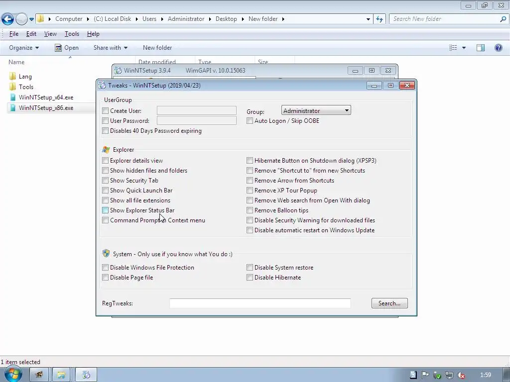Open first pinned taskbar program icon
The width and height of the screenshot is (510, 382).
(x=39, y=375)
